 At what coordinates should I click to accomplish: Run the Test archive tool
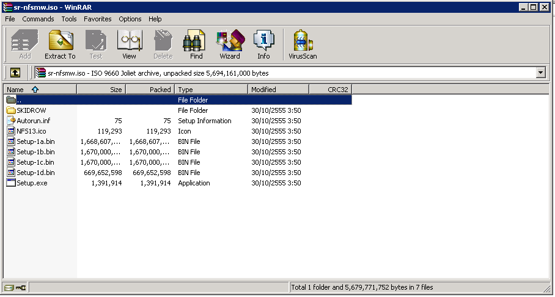[x=95, y=44]
